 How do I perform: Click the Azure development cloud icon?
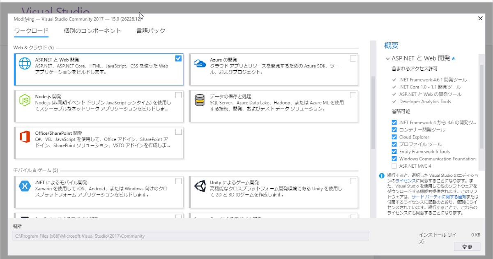tap(200, 62)
